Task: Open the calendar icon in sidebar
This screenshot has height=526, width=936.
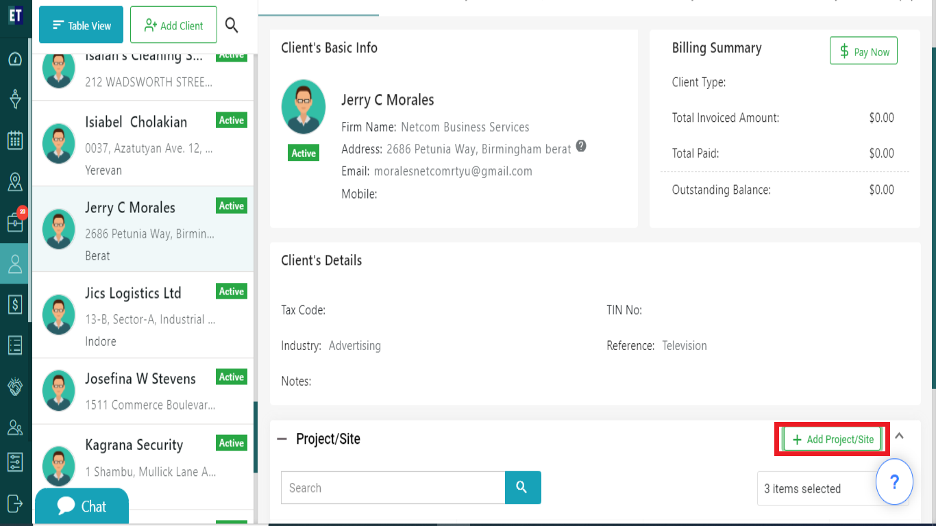Action: click(x=15, y=140)
